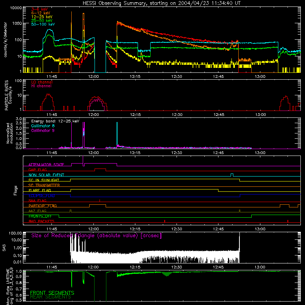Click the FLARE FLAG label

[40, 190]
